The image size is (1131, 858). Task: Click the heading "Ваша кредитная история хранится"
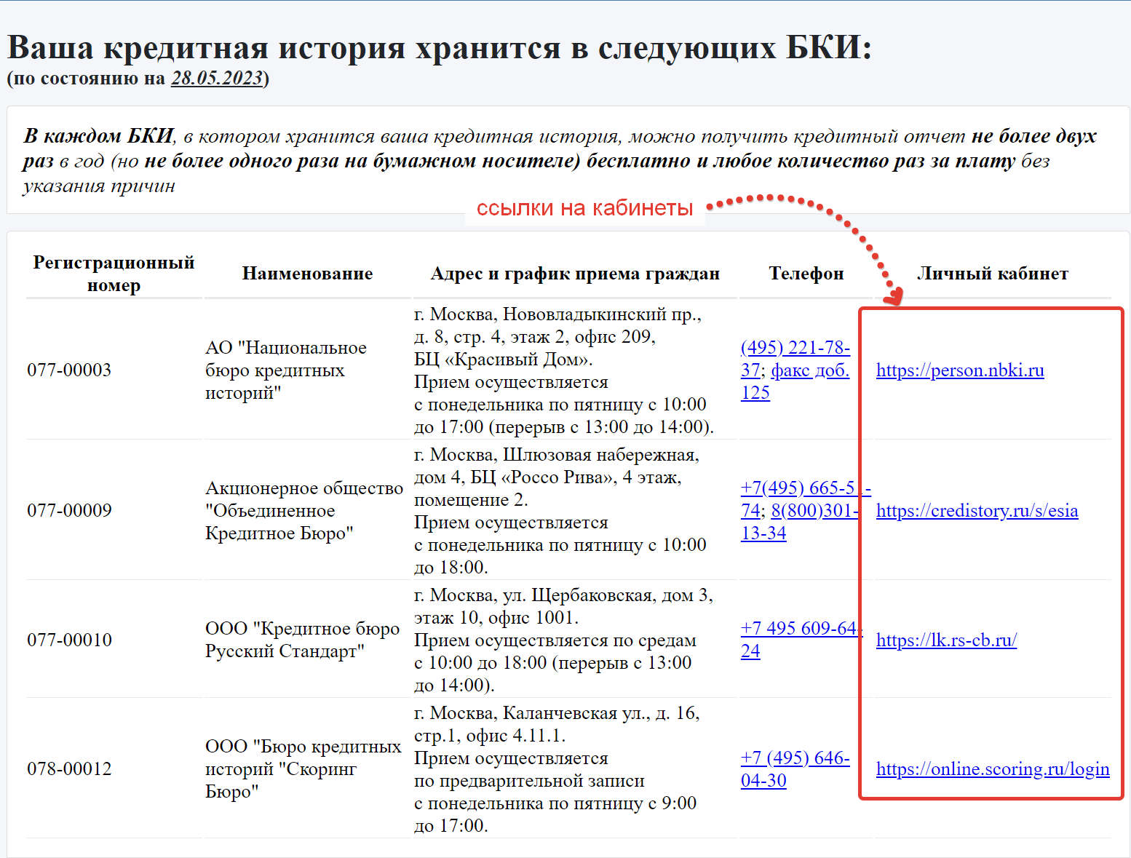440,48
